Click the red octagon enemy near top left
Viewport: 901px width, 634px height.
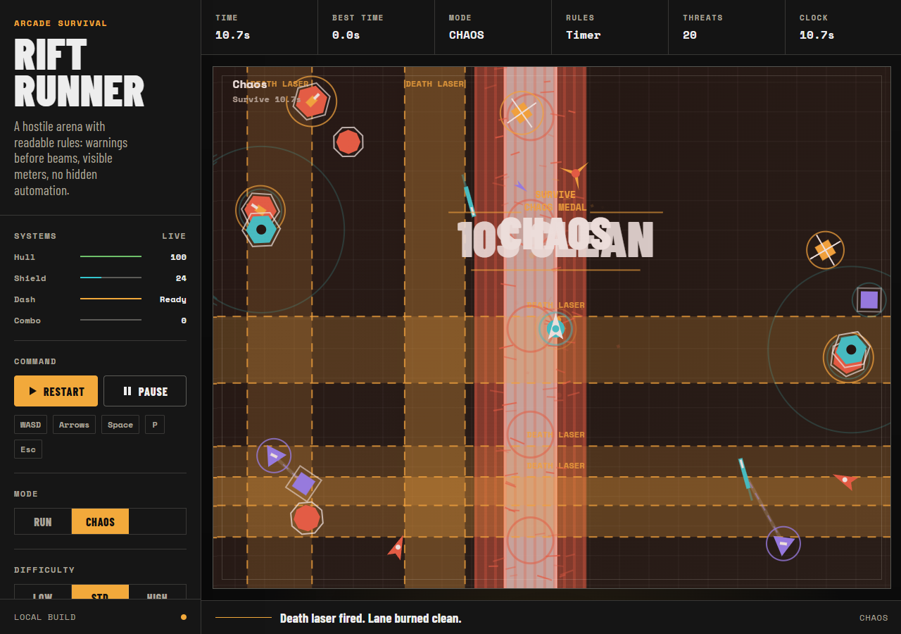(348, 142)
